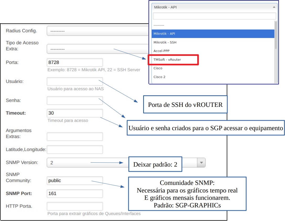Viewport: 285px width, 221px height.
Task: Click the SNMP Community field
Action: click(75, 180)
